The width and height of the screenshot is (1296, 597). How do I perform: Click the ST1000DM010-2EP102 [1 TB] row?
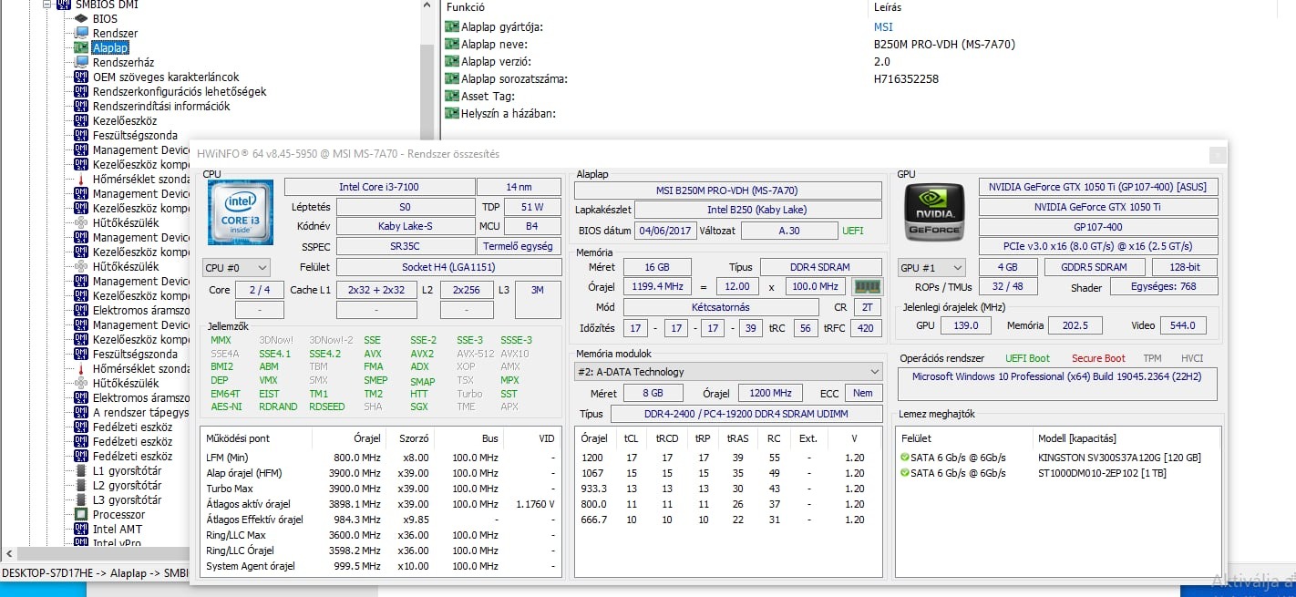tap(1057, 473)
